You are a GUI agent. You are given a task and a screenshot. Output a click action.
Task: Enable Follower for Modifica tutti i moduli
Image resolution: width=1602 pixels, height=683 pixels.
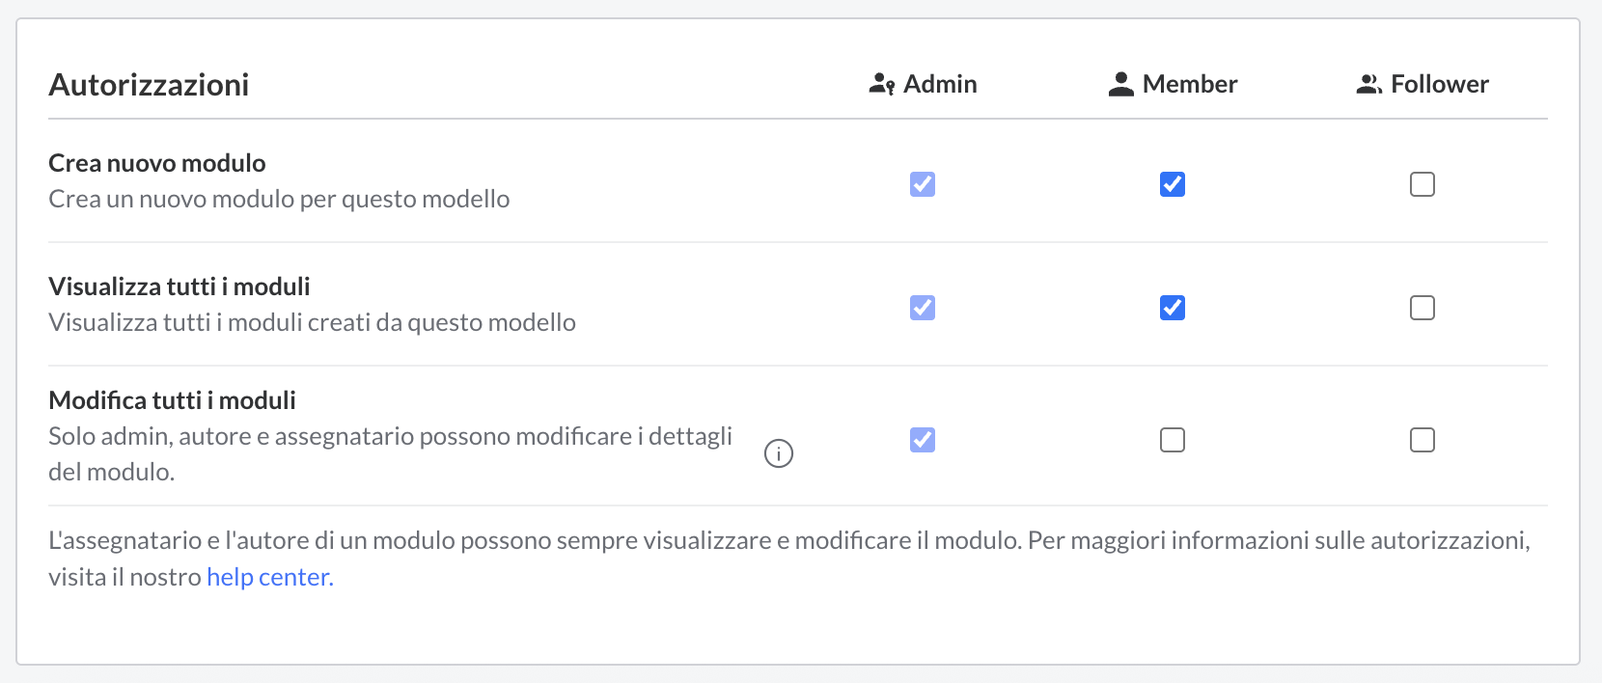click(x=1422, y=440)
